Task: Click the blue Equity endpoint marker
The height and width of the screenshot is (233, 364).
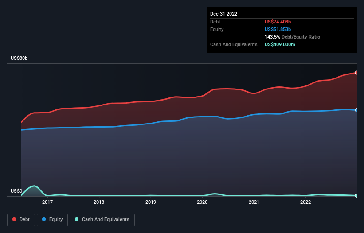Action: [x=356, y=110]
